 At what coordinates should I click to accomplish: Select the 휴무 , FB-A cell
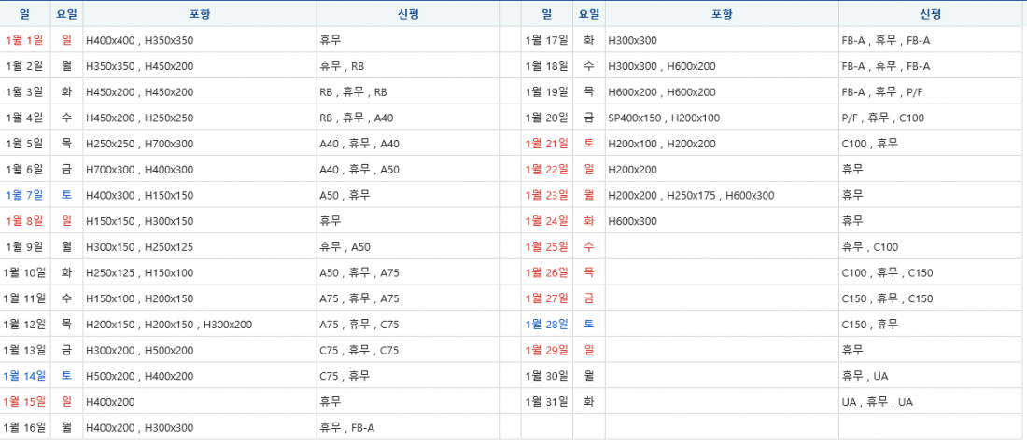(346, 427)
